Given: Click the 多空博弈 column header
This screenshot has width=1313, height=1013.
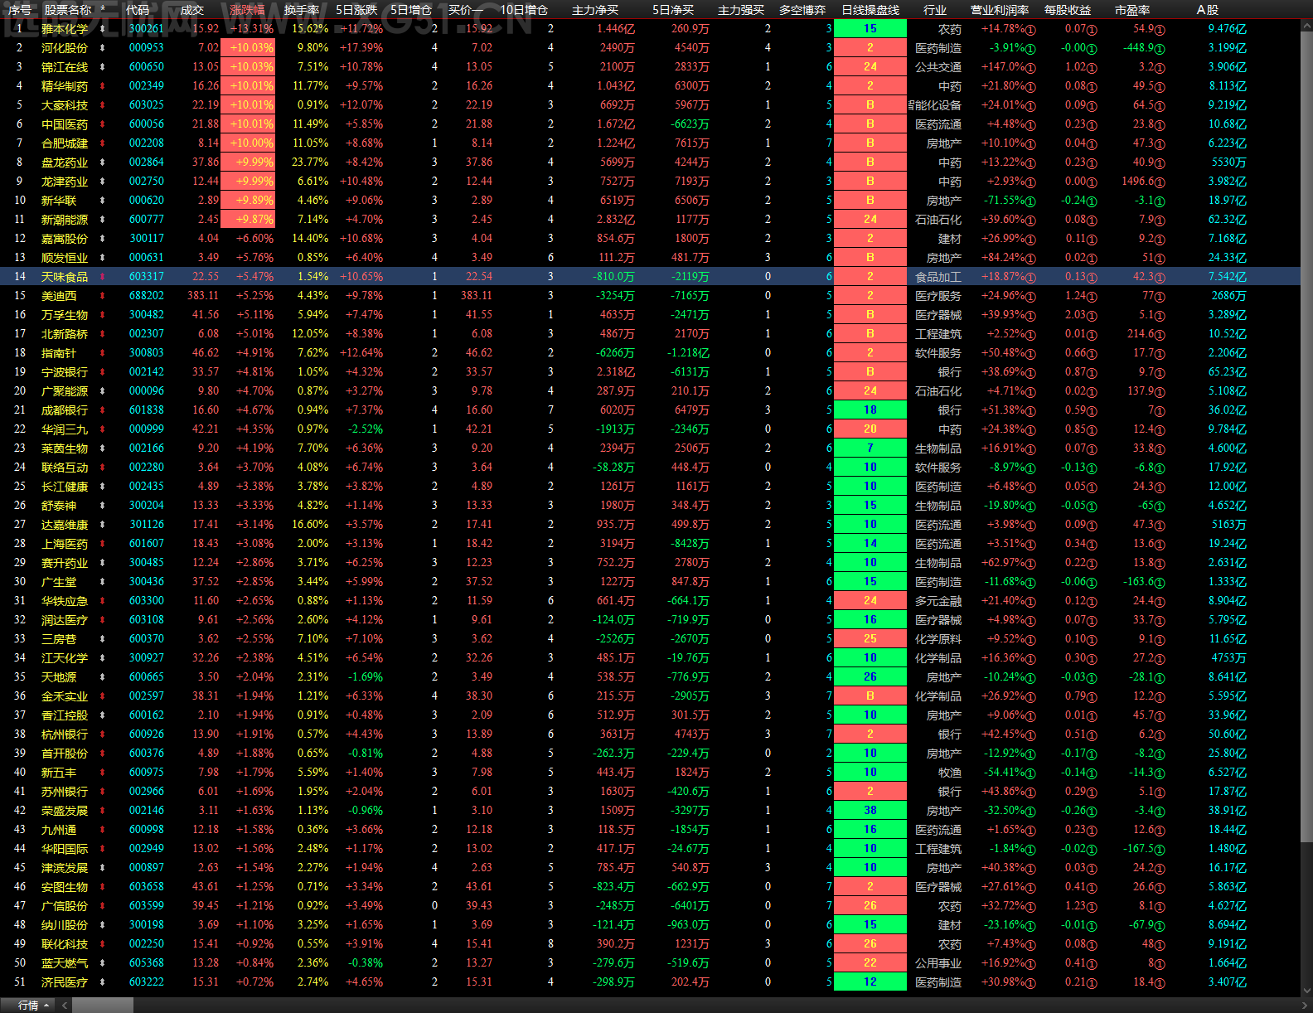Looking at the screenshot, I should pos(802,10).
